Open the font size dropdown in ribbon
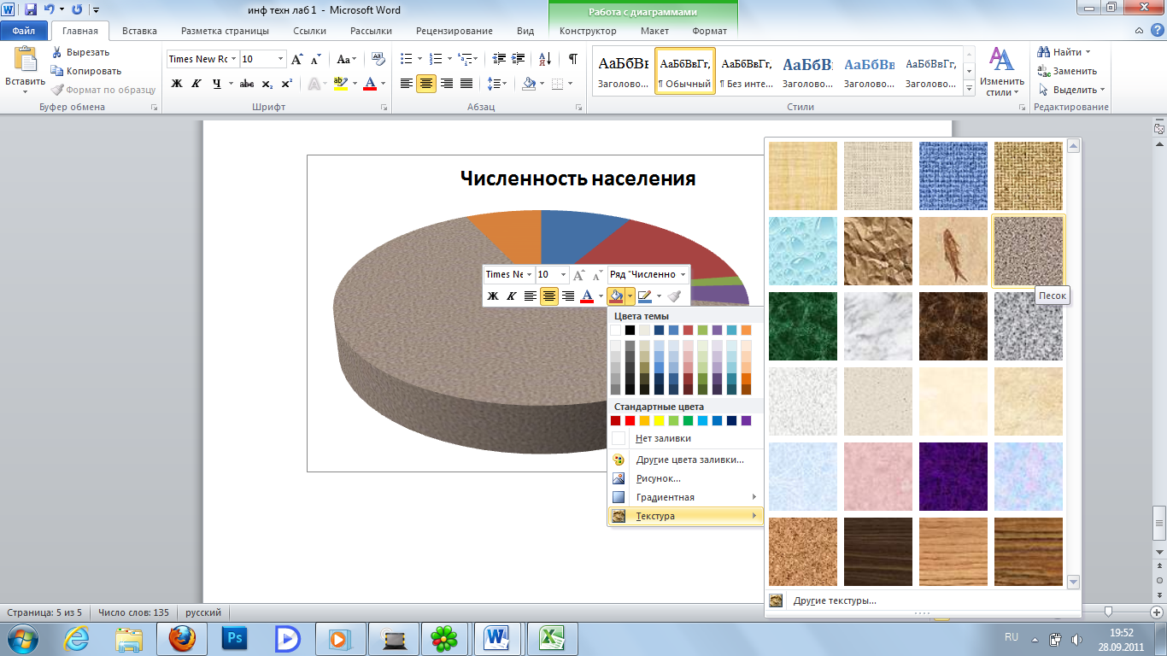 [x=280, y=59]
